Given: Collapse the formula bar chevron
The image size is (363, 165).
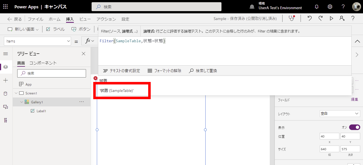Looking at the screenshot, I should [x=357, y=41].
